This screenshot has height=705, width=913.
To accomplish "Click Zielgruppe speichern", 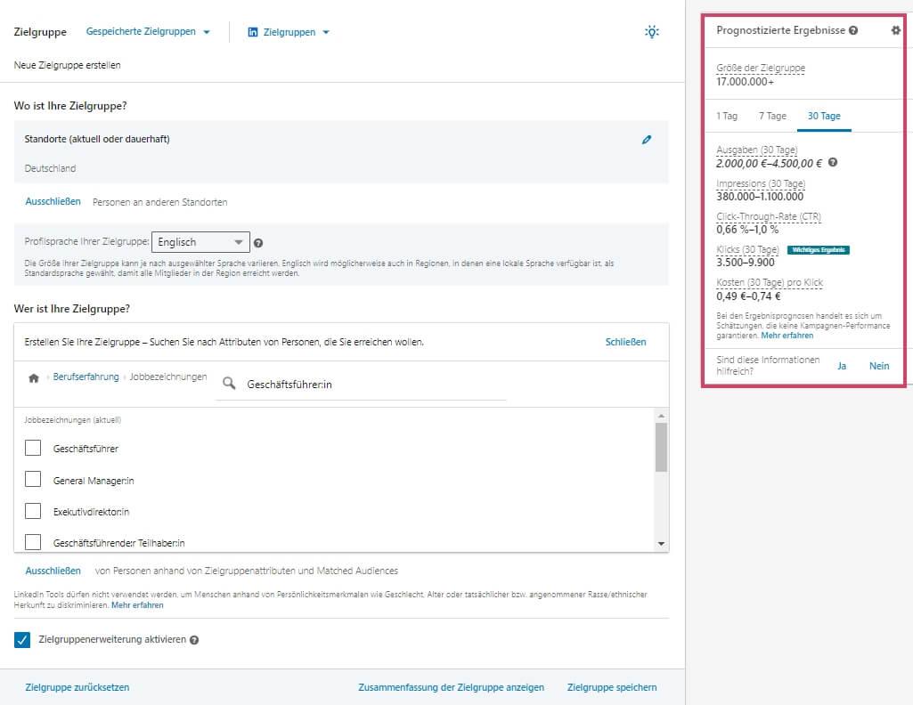I will coord(611,687).
